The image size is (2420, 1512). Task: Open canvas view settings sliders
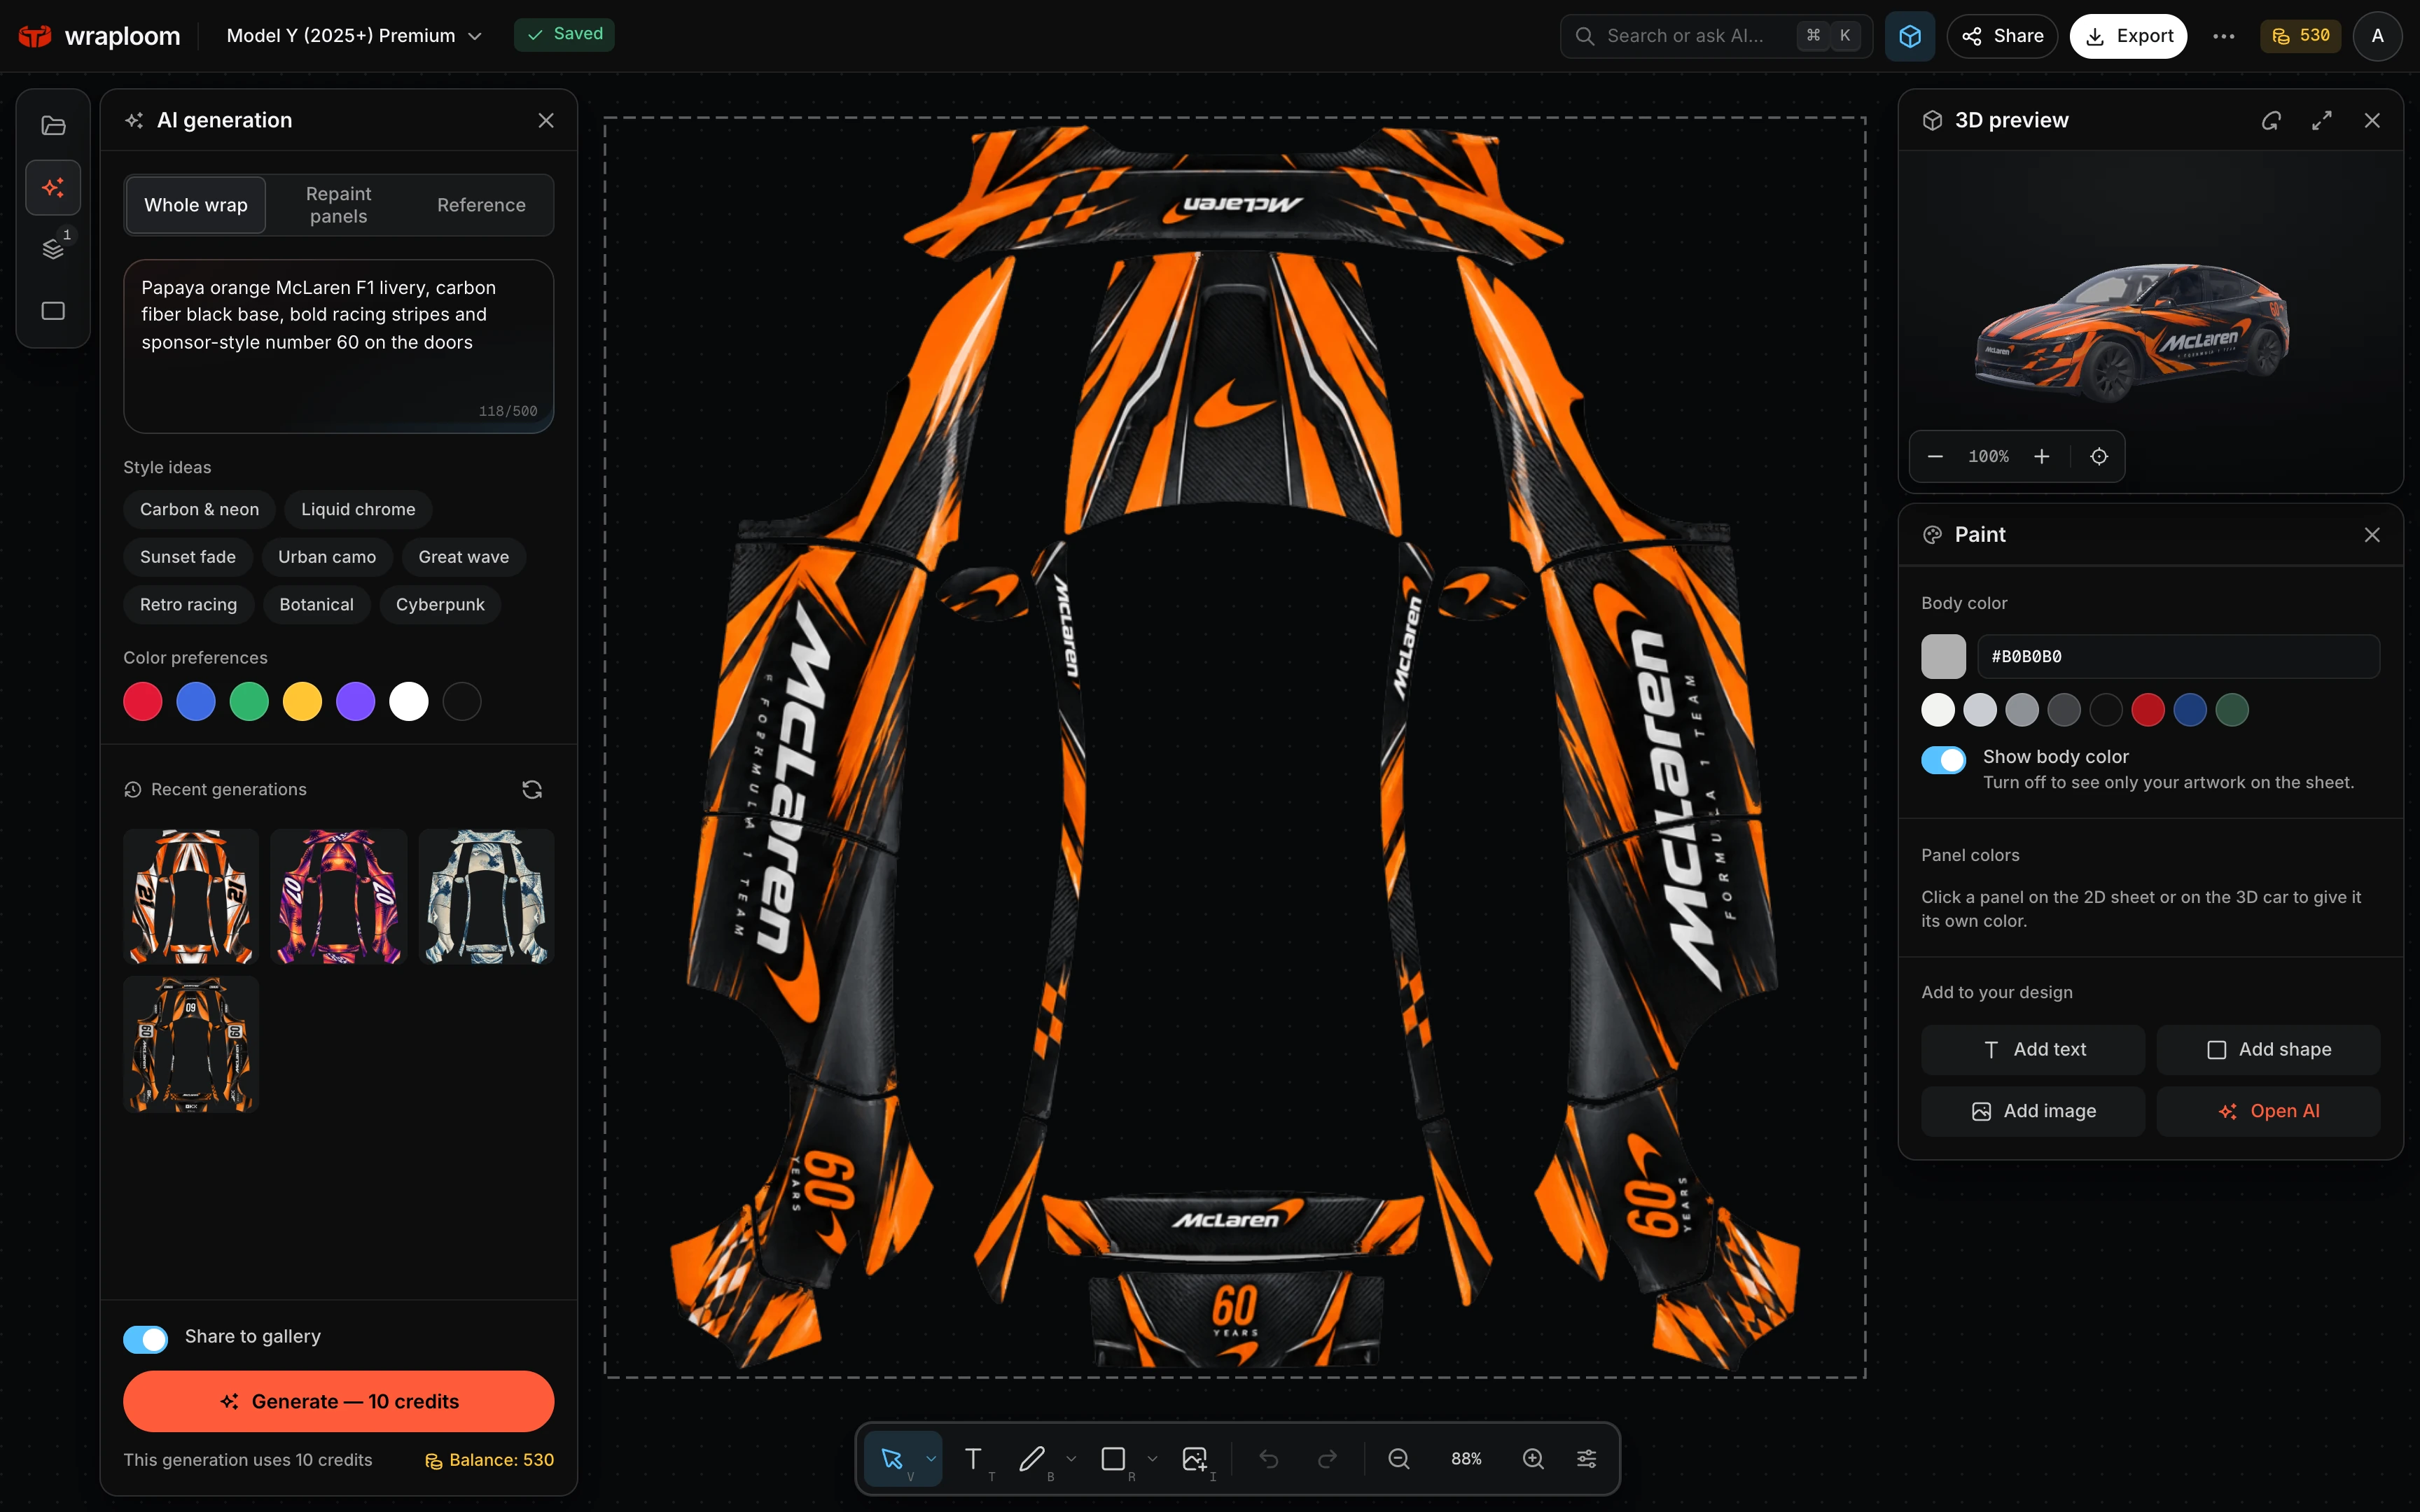(x=1587, y=1459)
